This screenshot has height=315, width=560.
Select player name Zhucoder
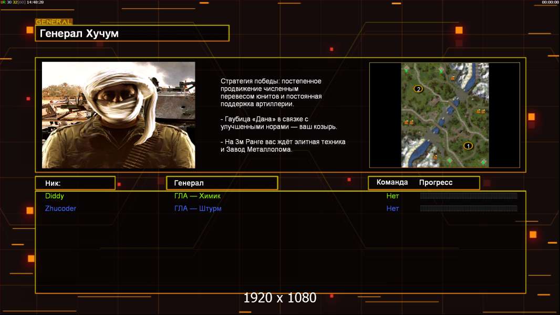(x=60, y=208)
